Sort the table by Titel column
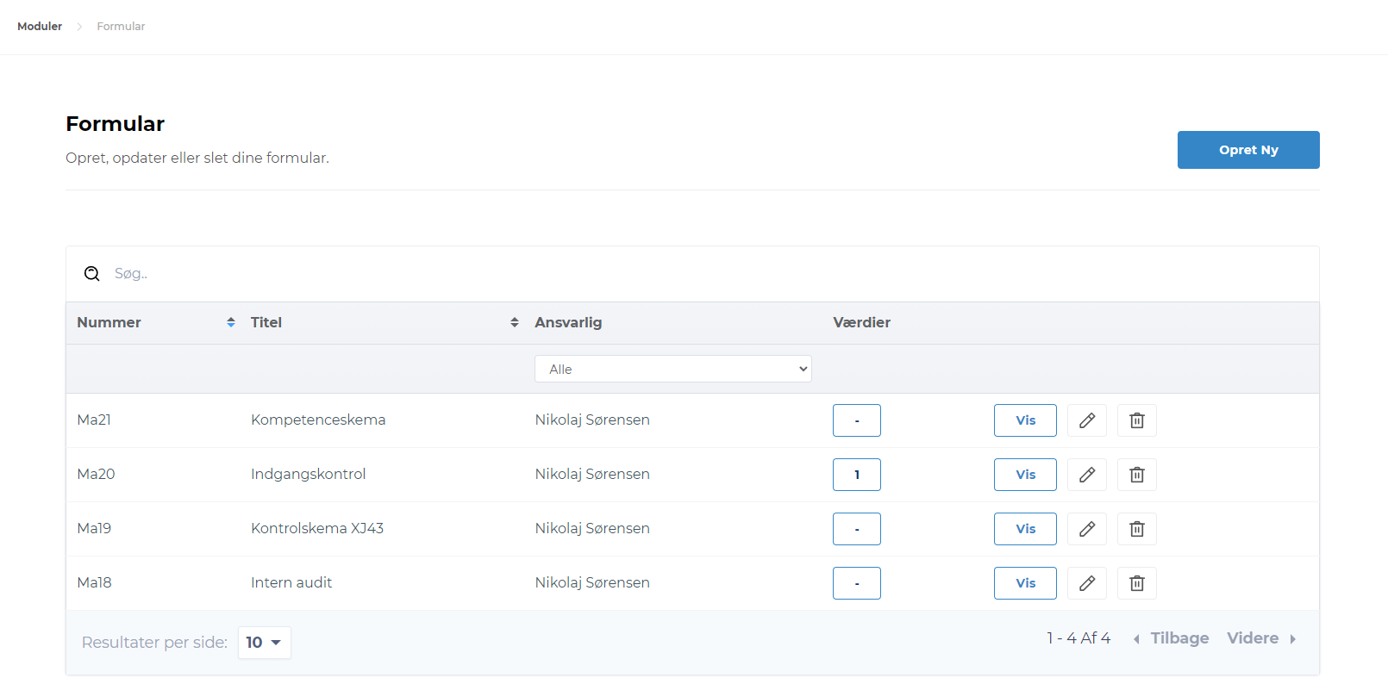 [x=514, y=322]
